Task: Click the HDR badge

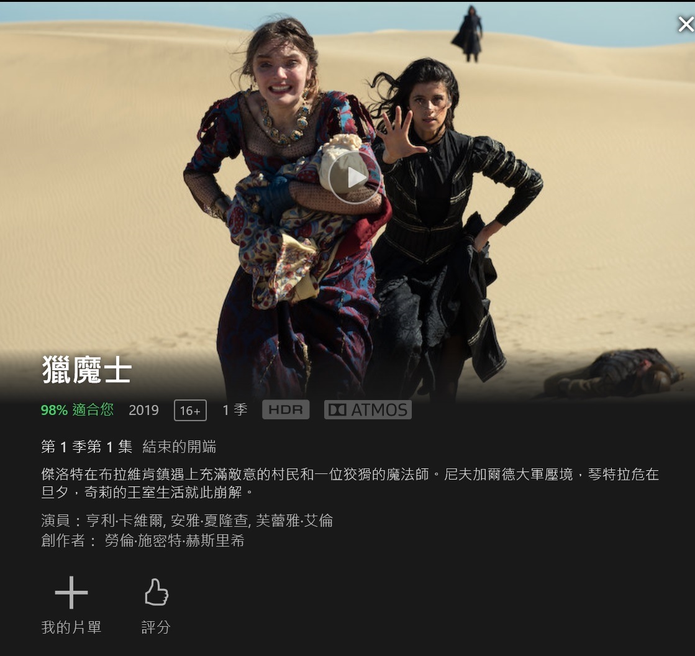Action: click(286, 409)
